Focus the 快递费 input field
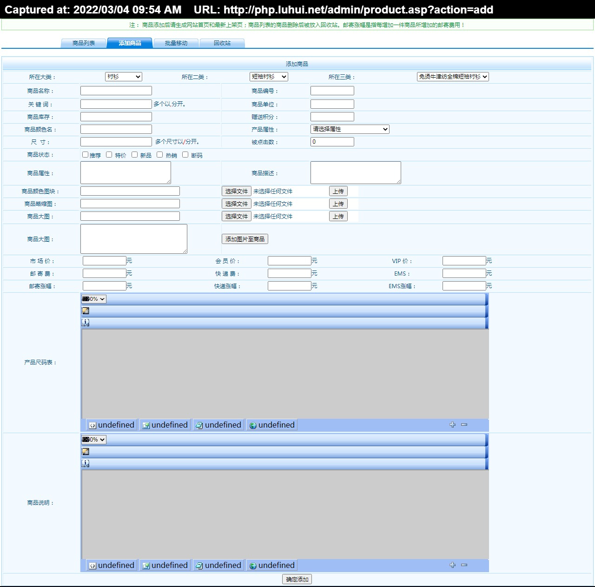This screenshot has width=595, height=587. click(290, 273)
